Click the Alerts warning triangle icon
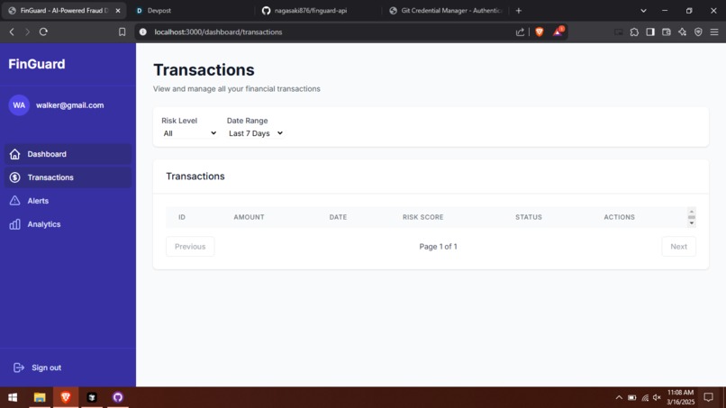 click(x=14, y=201)
